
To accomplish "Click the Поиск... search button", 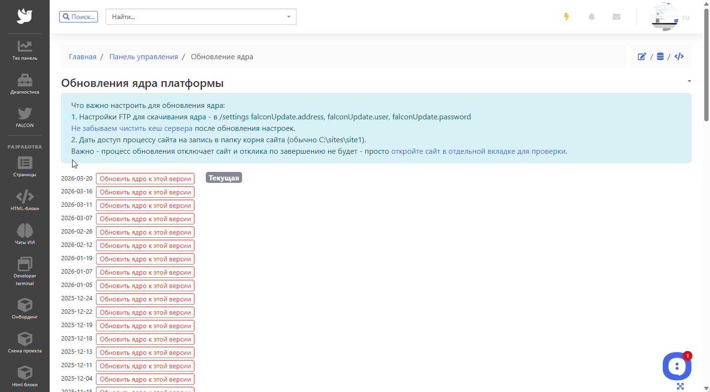I will [78, 17].
